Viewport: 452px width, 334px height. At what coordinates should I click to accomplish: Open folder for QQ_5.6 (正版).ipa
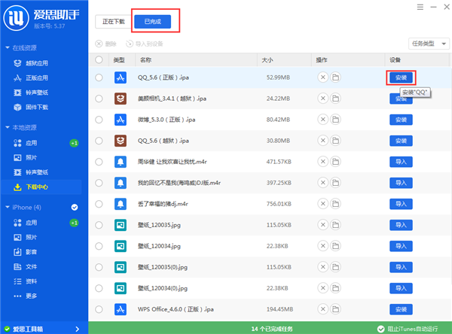335,77
